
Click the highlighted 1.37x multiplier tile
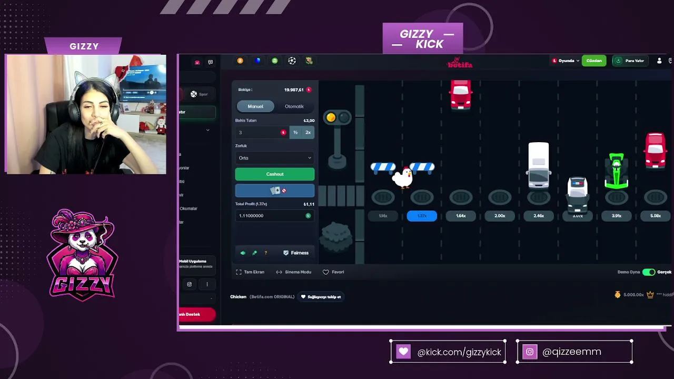422,216
